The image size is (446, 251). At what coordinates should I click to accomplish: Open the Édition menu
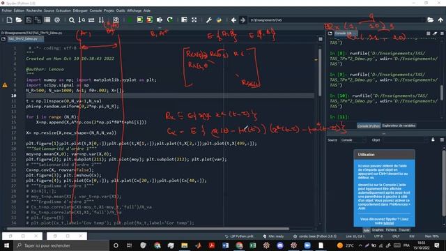19,10
